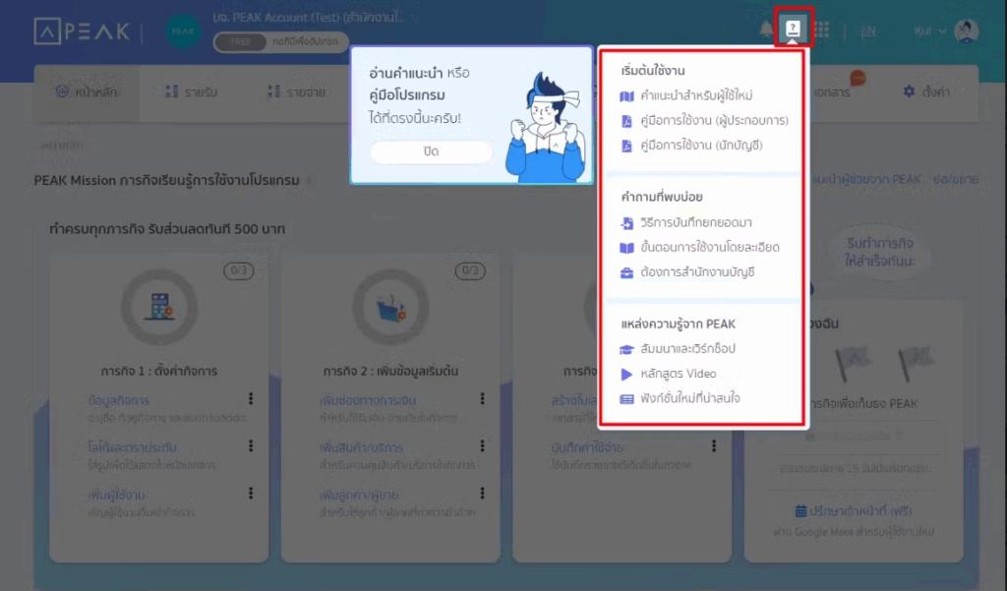Click the Mission 1 0/3 progress badge
Screen dimensions: 1007x591
pos(238,270)
